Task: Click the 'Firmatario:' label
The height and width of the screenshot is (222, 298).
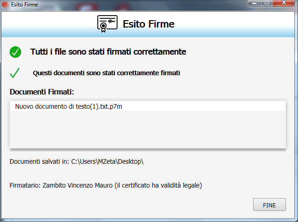Action: [25, 186]
